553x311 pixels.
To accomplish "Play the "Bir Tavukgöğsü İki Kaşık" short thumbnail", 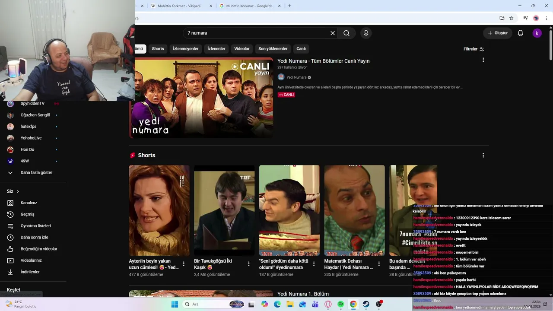I will 224,210.
